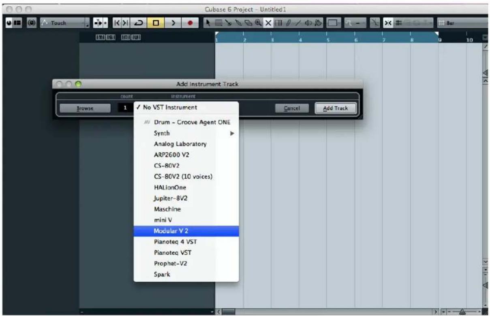Select the Time Warp tool
Viewport: 490px width, 316px height.
click(x=278, y=23)
